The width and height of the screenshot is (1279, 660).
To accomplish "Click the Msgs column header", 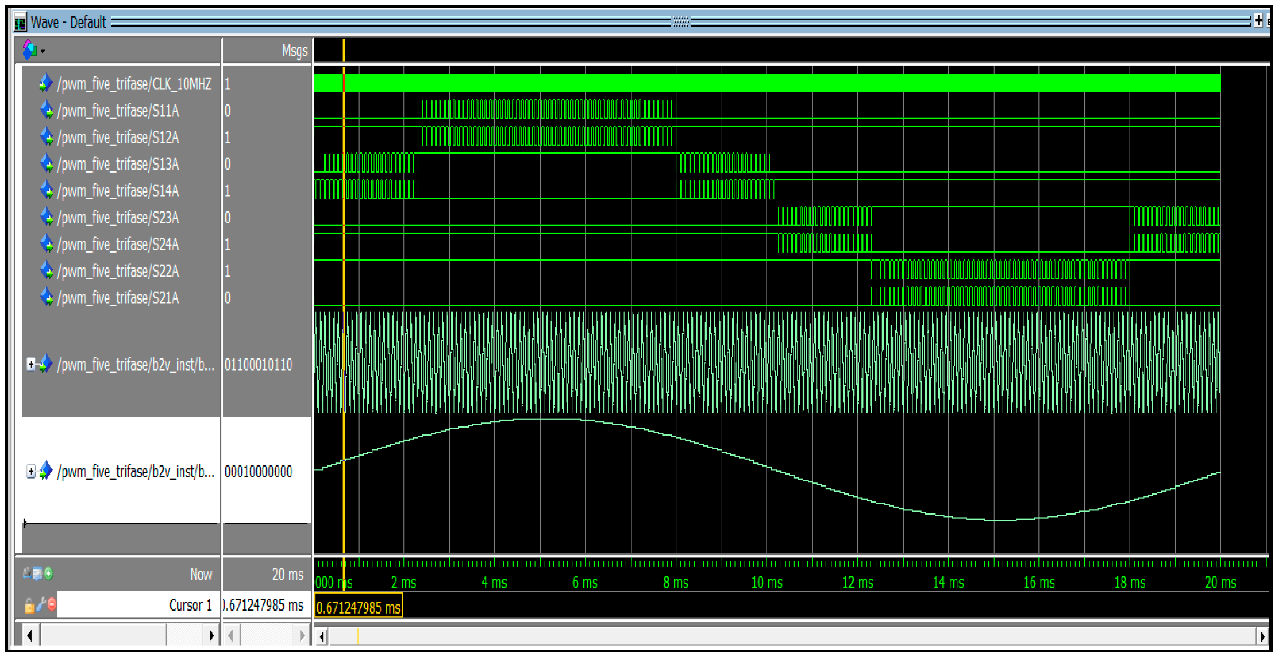I will (294, 51).
